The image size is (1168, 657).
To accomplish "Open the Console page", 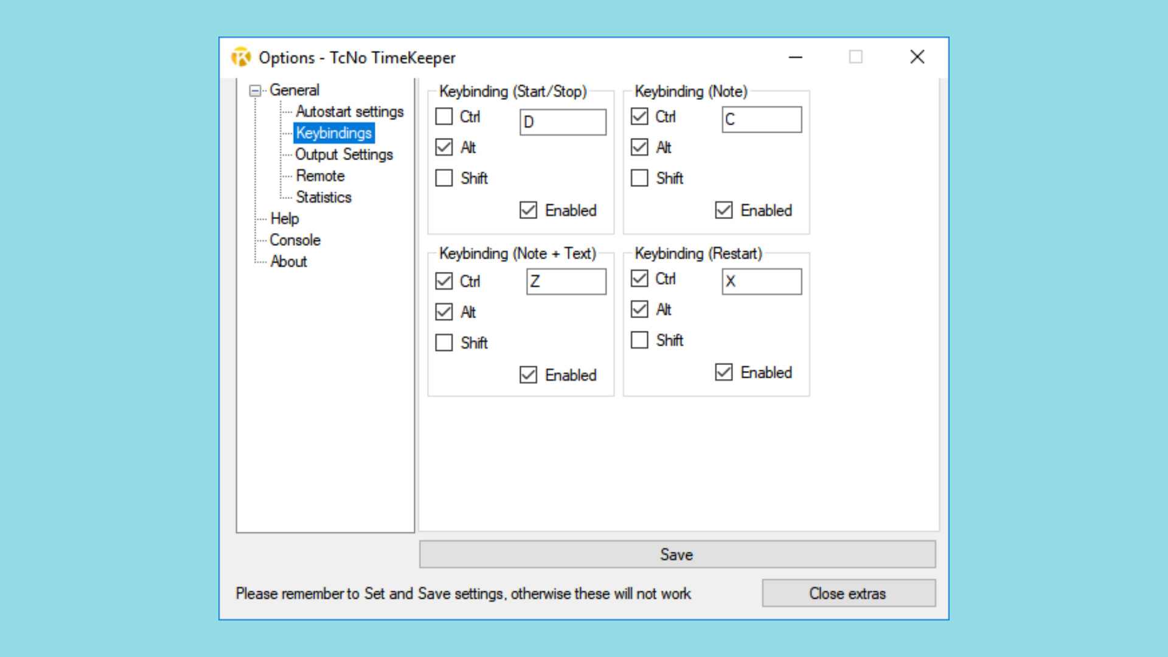I will click(295, 240).
